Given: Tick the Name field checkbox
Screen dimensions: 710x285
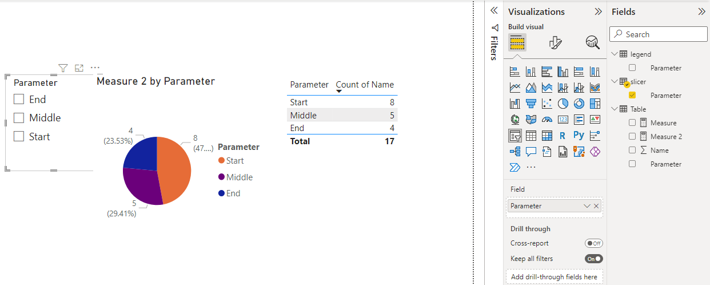Looking at the screenshot, I should pos(632,150).
